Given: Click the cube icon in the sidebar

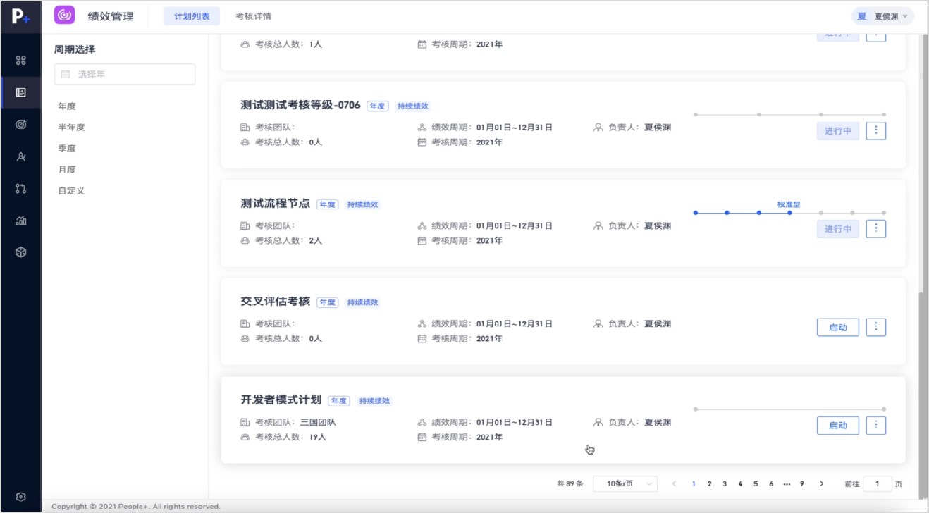Looking at the screenshot, I should click(20, 252).
